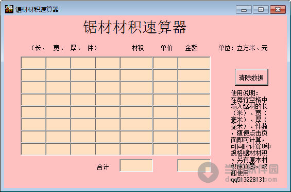The height and width of the screenshot is (192, 291).
Task: Select the first row 材积 volume field
Action: tap(136, 63)
